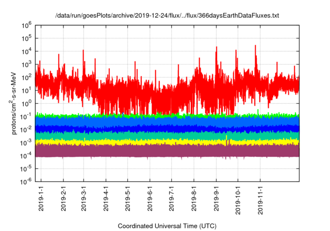330x231 pixels.
Task: Click the protons/cm²-s-sr-MeV y-axis title
Action: 13,103
